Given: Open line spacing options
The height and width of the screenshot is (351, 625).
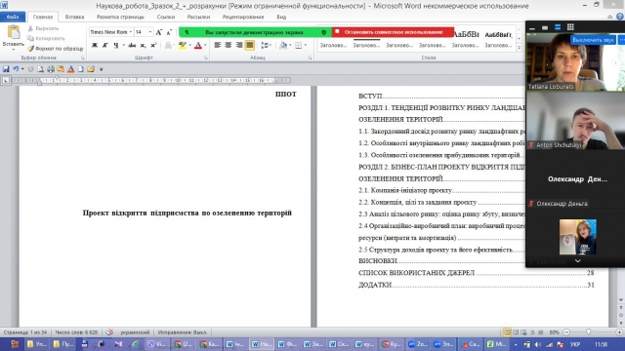Looking at the screenshot, I should coord(266,46).
